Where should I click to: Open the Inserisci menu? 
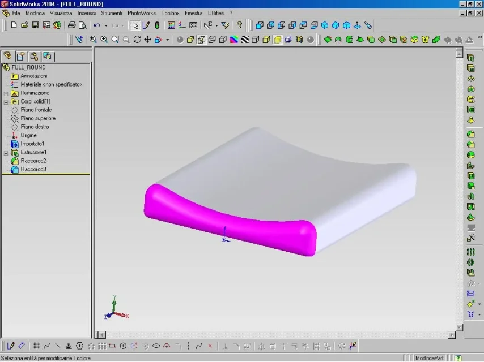pos(86,13)
